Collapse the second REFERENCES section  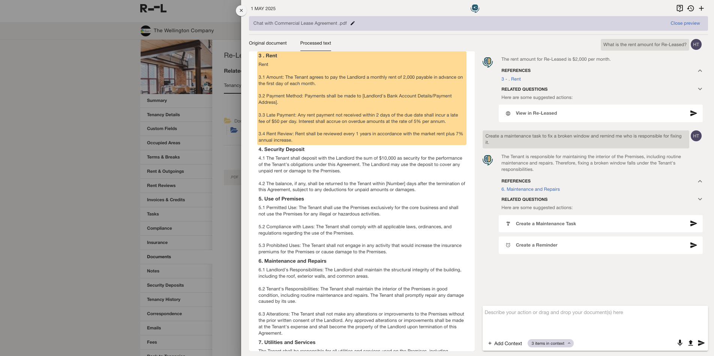pos(700,181)
